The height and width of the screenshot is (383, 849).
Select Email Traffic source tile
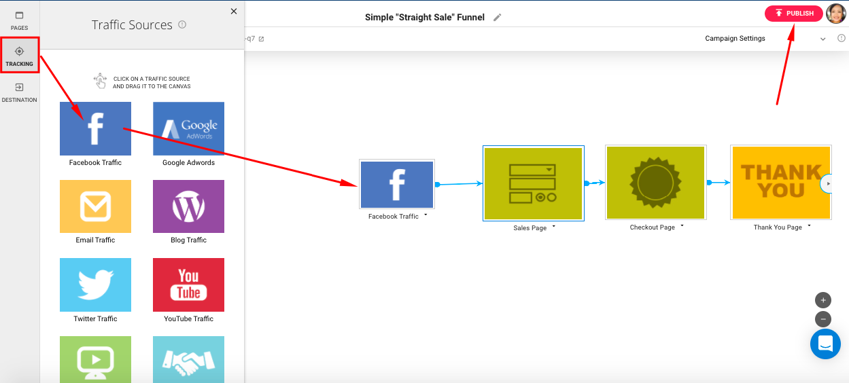(x=95, y=206)
